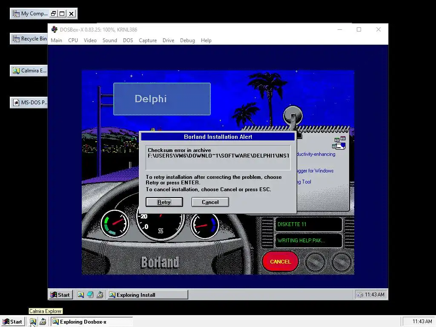The height and width of the screenshot is (327, 436).
Task: Click the printer-like icon in the inner taskbar
Action: pos(100,295)
